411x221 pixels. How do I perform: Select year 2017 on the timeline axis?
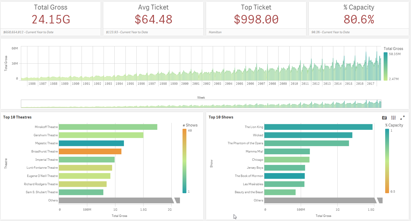click(371, 84)
